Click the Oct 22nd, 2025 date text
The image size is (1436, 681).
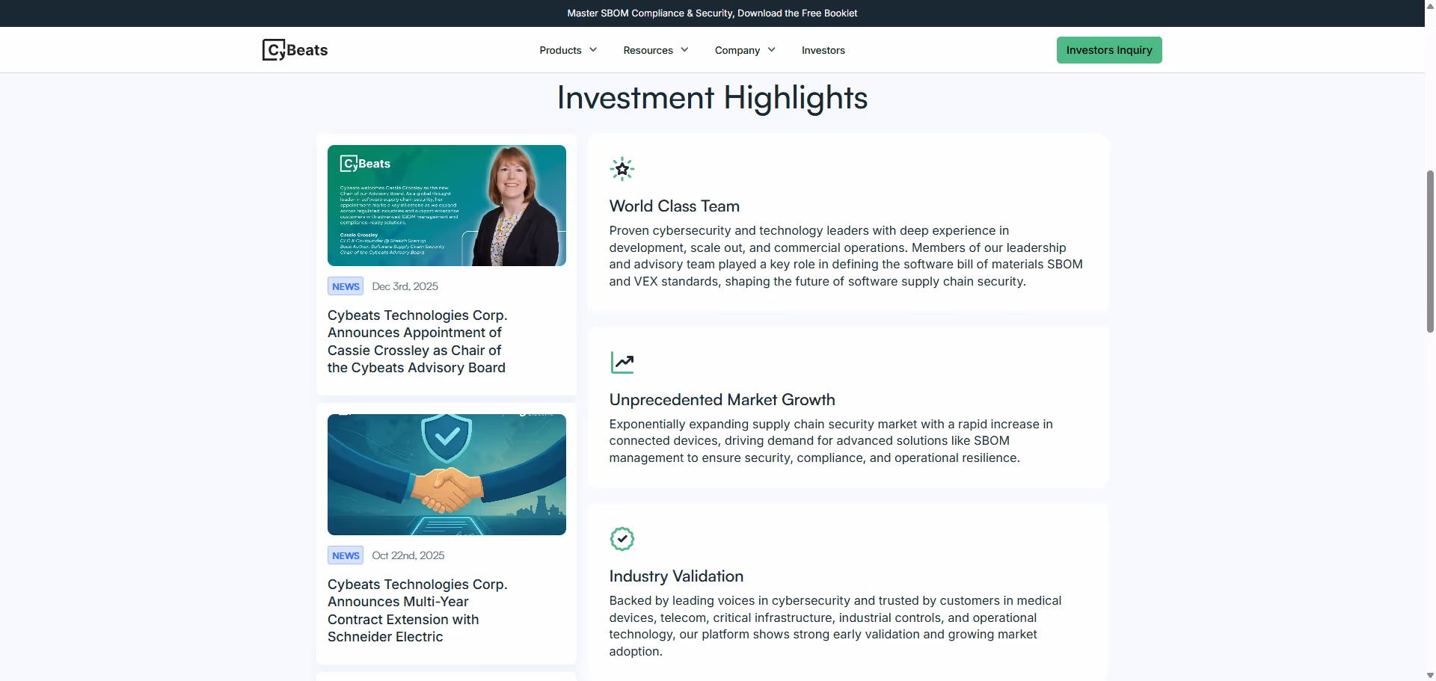pyautogui.click(x=408, y=555)
